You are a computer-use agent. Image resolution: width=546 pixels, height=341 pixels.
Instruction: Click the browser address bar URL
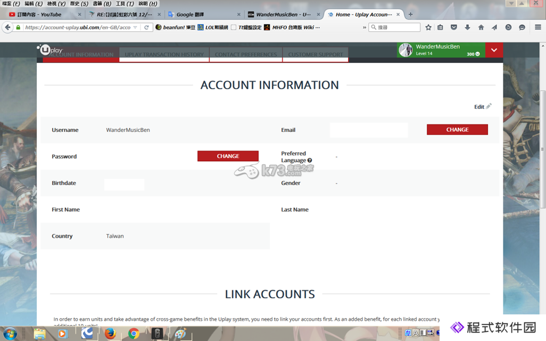pyautogui.click(x=78, y=27)
